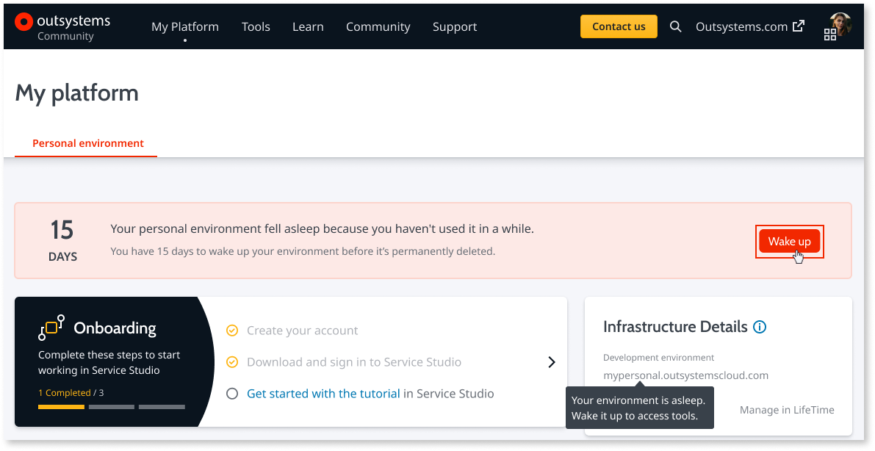The height and width of the screenshot is (451, 875).
Task: Open the Tools menu
Action: coord(256,26)
